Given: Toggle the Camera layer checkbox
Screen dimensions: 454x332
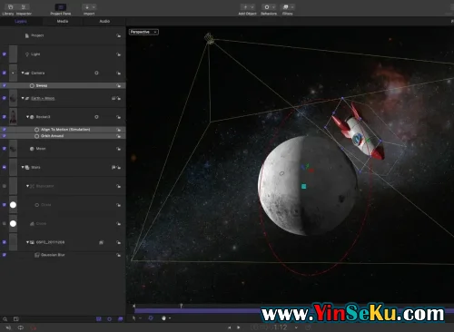Looking at the screenshot, I should pos(5,73).
